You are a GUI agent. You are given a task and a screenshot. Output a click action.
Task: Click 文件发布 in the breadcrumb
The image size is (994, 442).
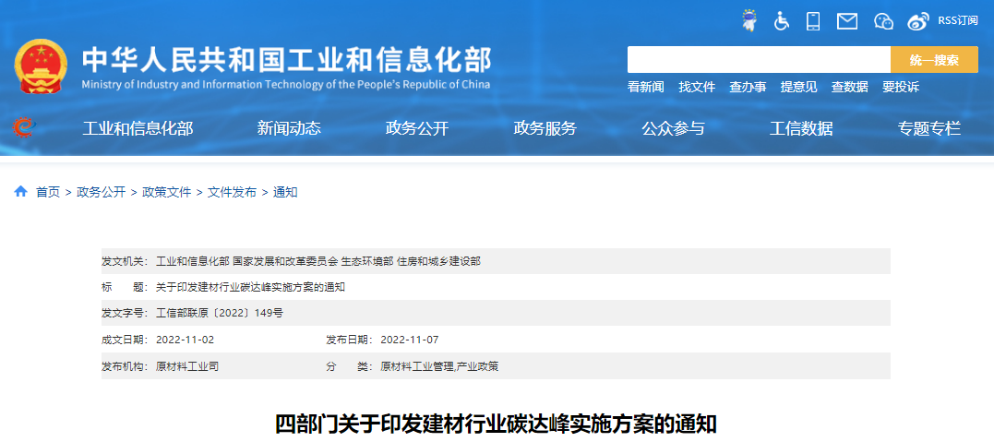[x=232, y=192]
